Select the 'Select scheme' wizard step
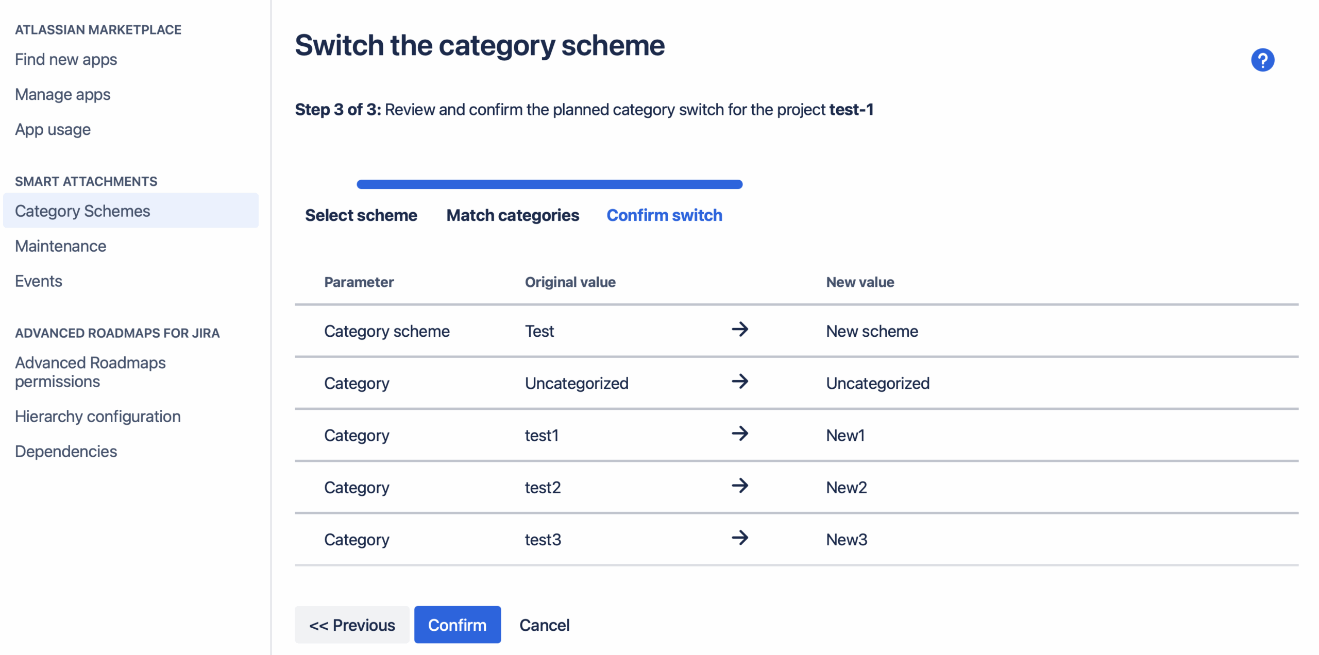The image size is (1319, 655). tap(361, 215)
